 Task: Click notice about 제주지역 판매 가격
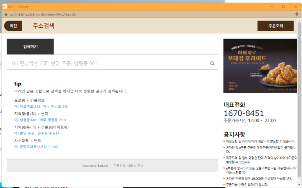point(261,160)
